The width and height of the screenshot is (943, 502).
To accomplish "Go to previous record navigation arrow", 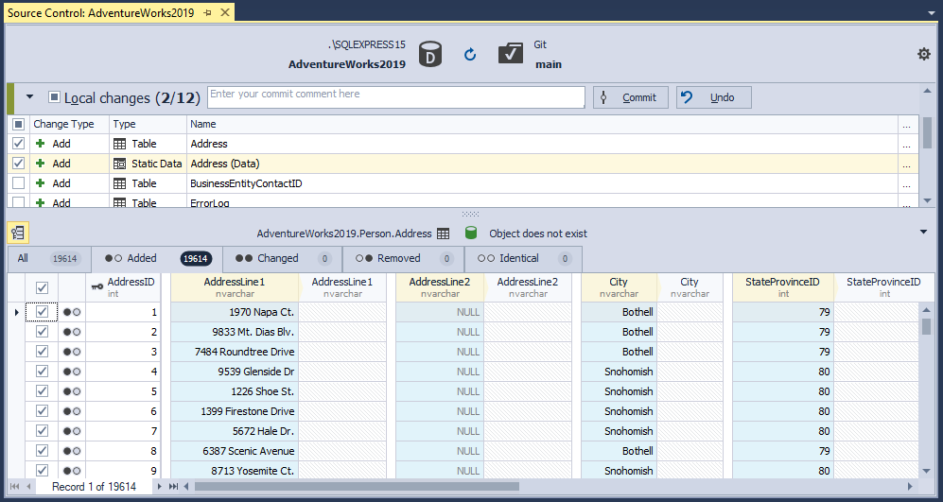I will (x=28, y=486).
